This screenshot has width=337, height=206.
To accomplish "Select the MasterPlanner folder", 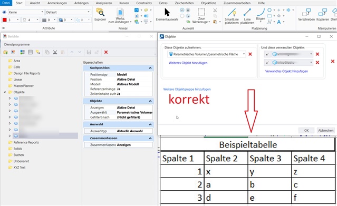I will tap(23, 86).
